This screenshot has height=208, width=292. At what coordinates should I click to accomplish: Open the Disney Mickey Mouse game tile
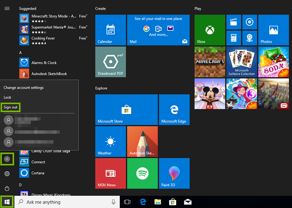point(210,94)
